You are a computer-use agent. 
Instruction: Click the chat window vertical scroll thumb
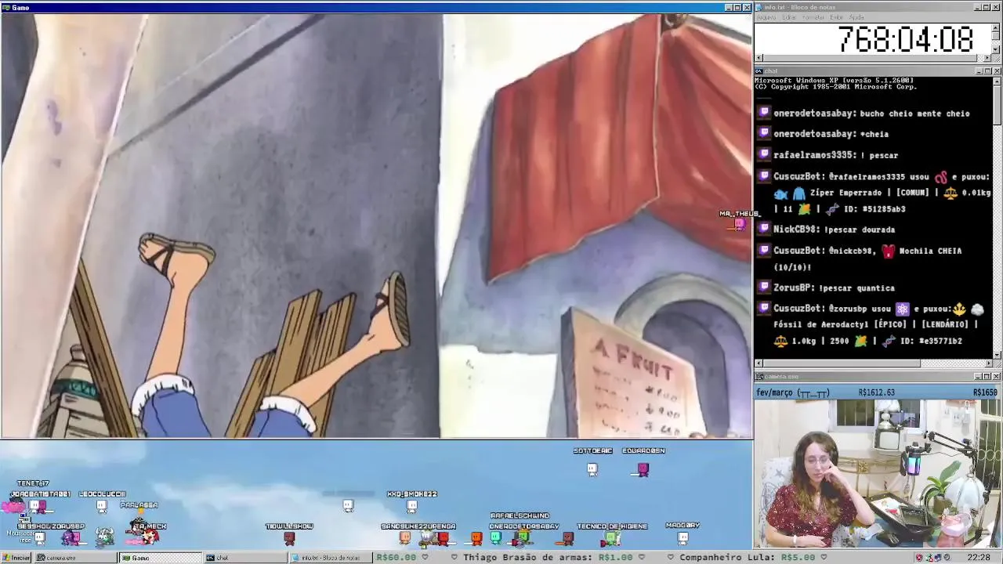(x=997, y=104)
